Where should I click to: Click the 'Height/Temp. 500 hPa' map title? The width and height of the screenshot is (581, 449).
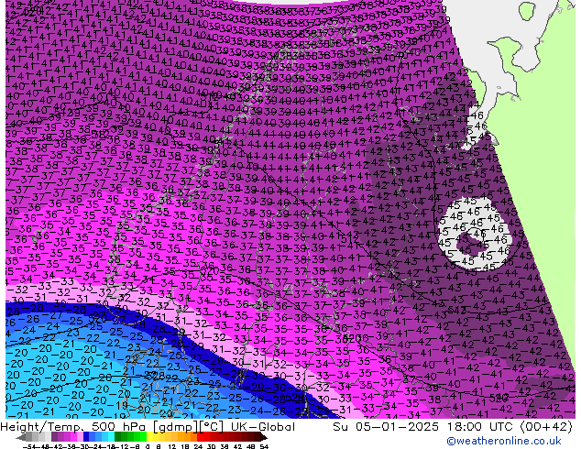73,427
